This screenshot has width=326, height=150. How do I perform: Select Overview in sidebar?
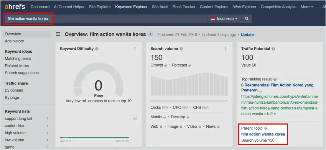[26, 34]
